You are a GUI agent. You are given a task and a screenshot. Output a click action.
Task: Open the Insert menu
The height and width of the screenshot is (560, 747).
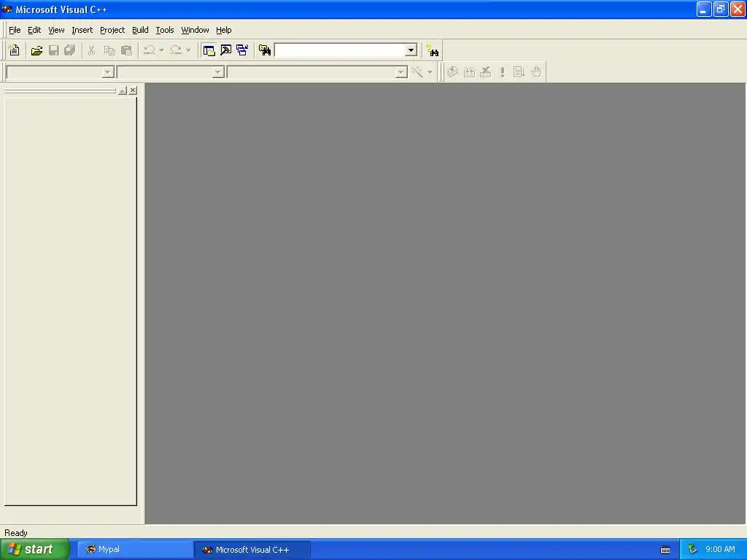click(x=82, y=30)
